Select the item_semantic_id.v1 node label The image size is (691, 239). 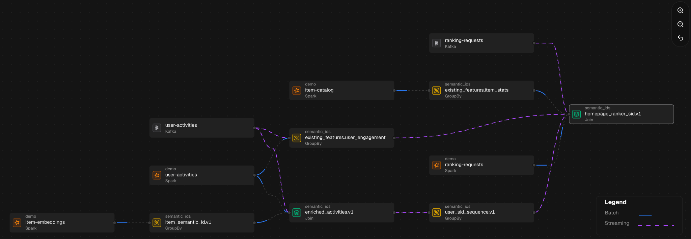point(188,222)
